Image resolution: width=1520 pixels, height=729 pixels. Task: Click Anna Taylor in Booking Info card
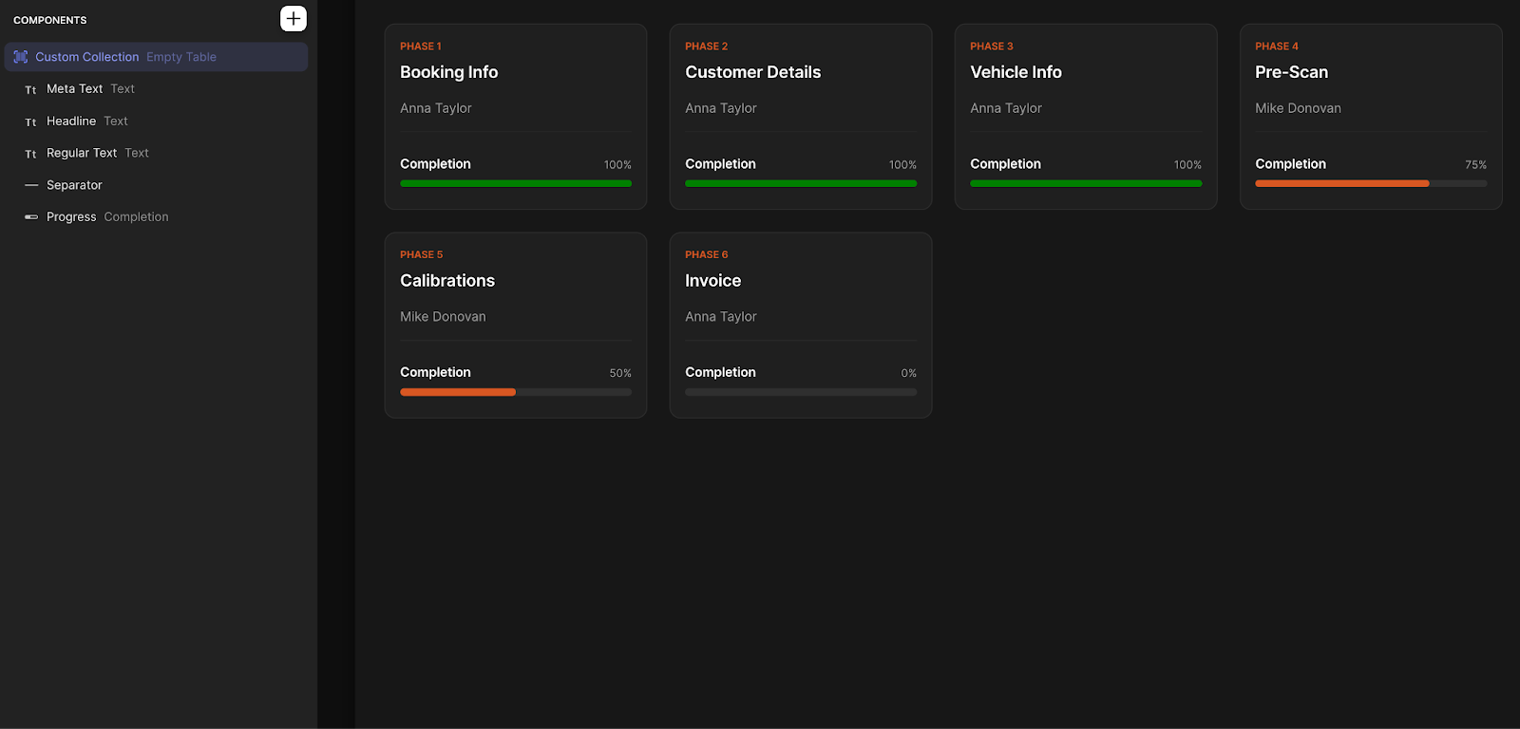[x=436, y=108]
